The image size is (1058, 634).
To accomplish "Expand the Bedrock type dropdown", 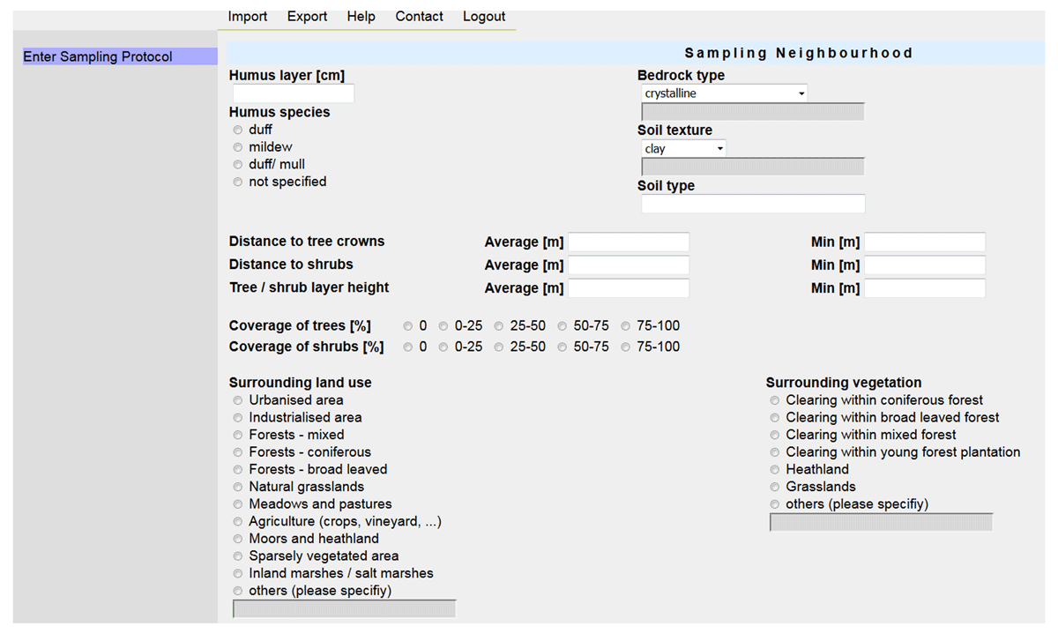I will (x=724, y=93).
